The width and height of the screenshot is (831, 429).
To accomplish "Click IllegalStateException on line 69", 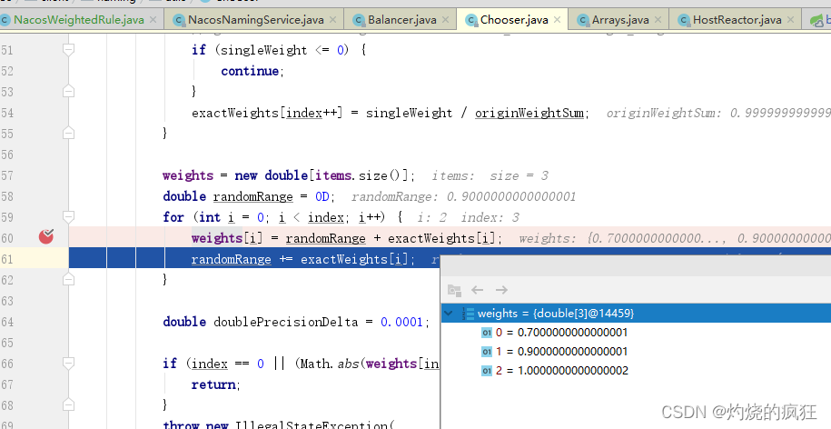I will [x=312, y=424].
